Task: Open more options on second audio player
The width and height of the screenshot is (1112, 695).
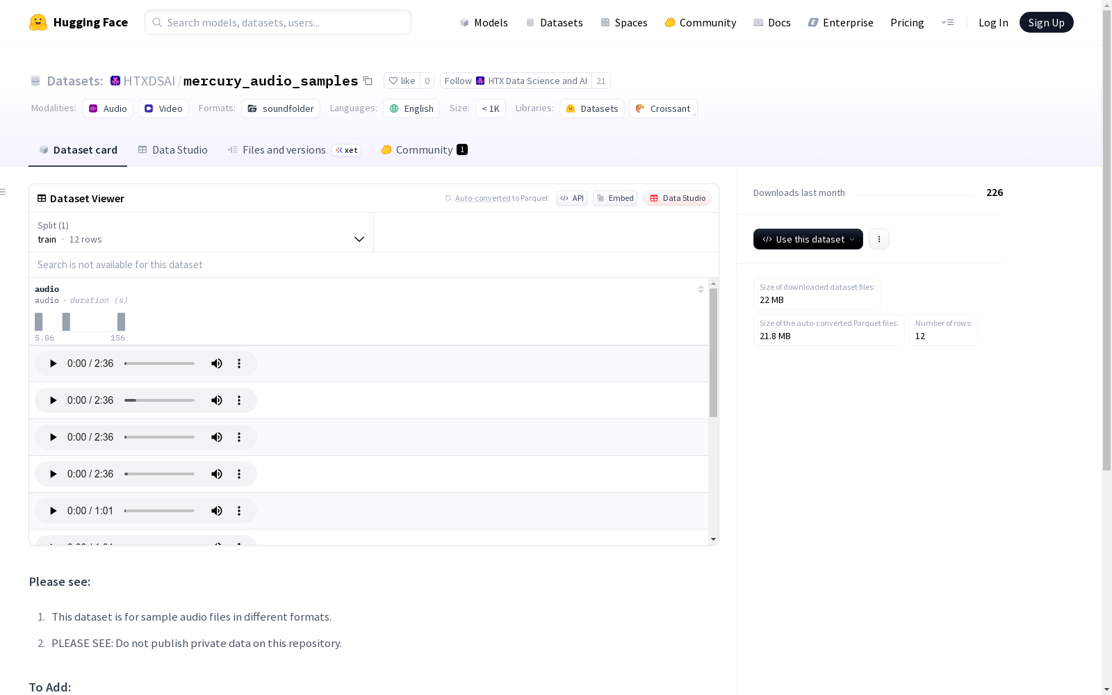Action: 239,400
